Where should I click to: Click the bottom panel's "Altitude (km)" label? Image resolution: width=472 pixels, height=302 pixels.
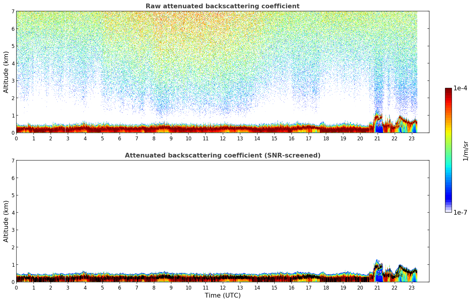(x=6, y=221)
